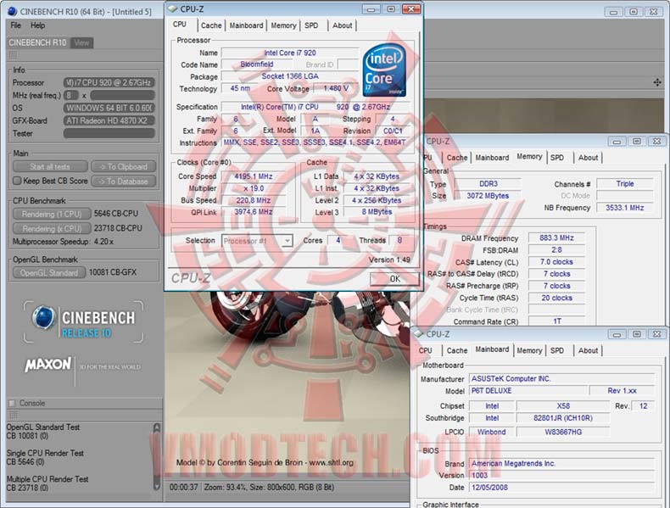Viewport: 670px width, 508px height.
Task: Click the MHz real freq value field
Action: point(71,95)
